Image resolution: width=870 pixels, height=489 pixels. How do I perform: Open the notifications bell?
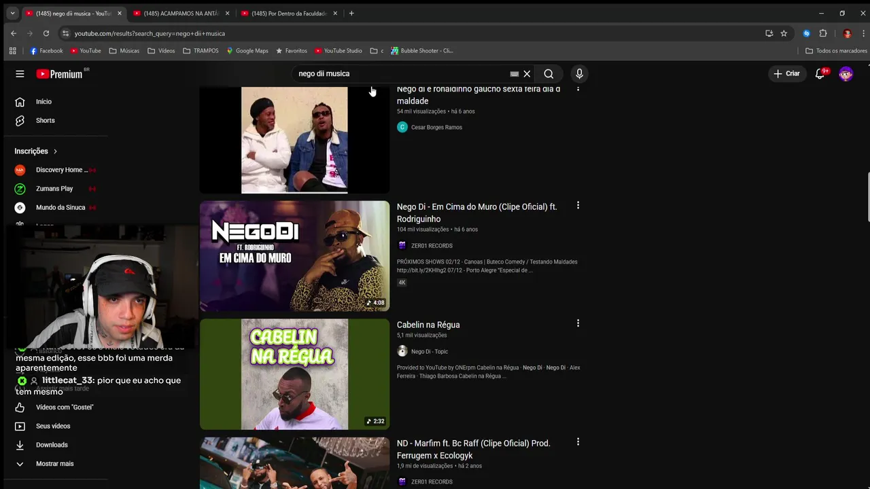[x=820, y=73]
